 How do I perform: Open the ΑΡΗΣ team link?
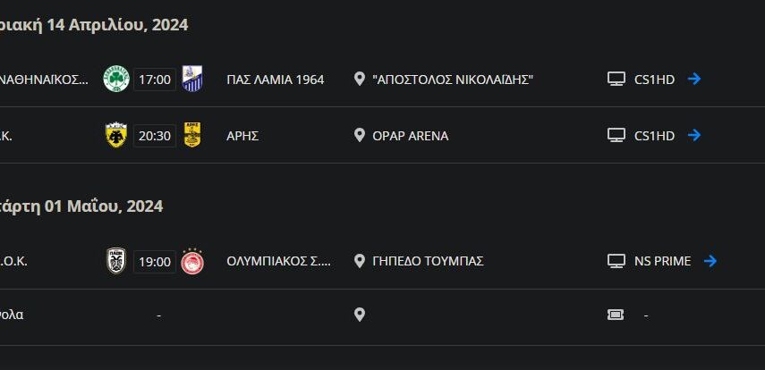tap(242, 136)
